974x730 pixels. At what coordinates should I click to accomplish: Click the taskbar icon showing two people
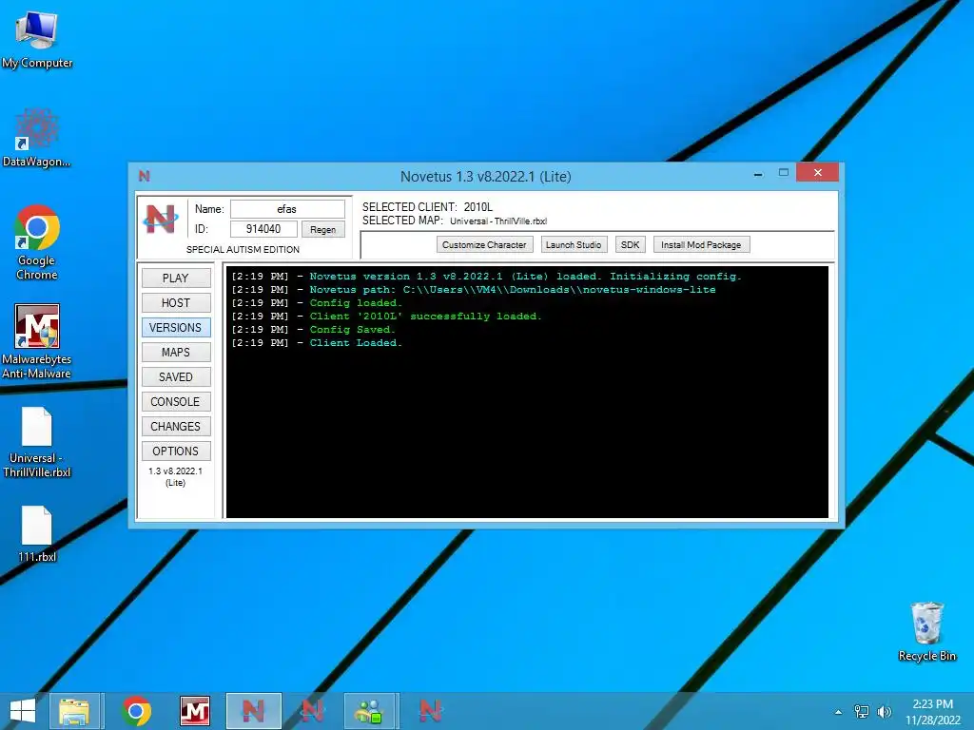tap(369, 711)
